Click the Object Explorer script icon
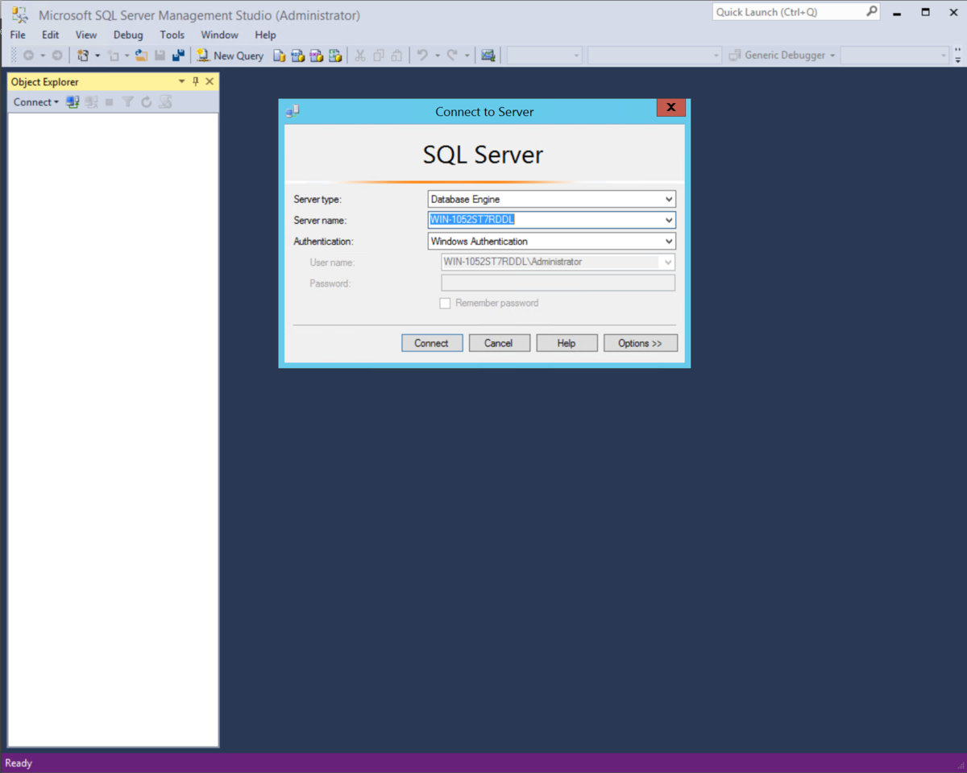The image size is (967, 773). (165, 102)
